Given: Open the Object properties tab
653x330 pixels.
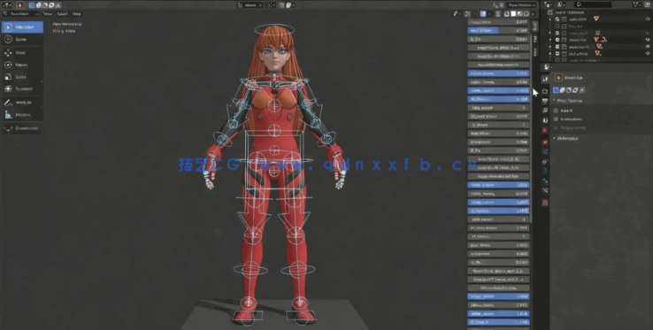Looking at the screenshot, I should 545,142.
